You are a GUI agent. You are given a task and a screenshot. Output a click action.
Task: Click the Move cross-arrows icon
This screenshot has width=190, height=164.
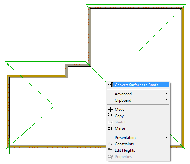[110, 110]
